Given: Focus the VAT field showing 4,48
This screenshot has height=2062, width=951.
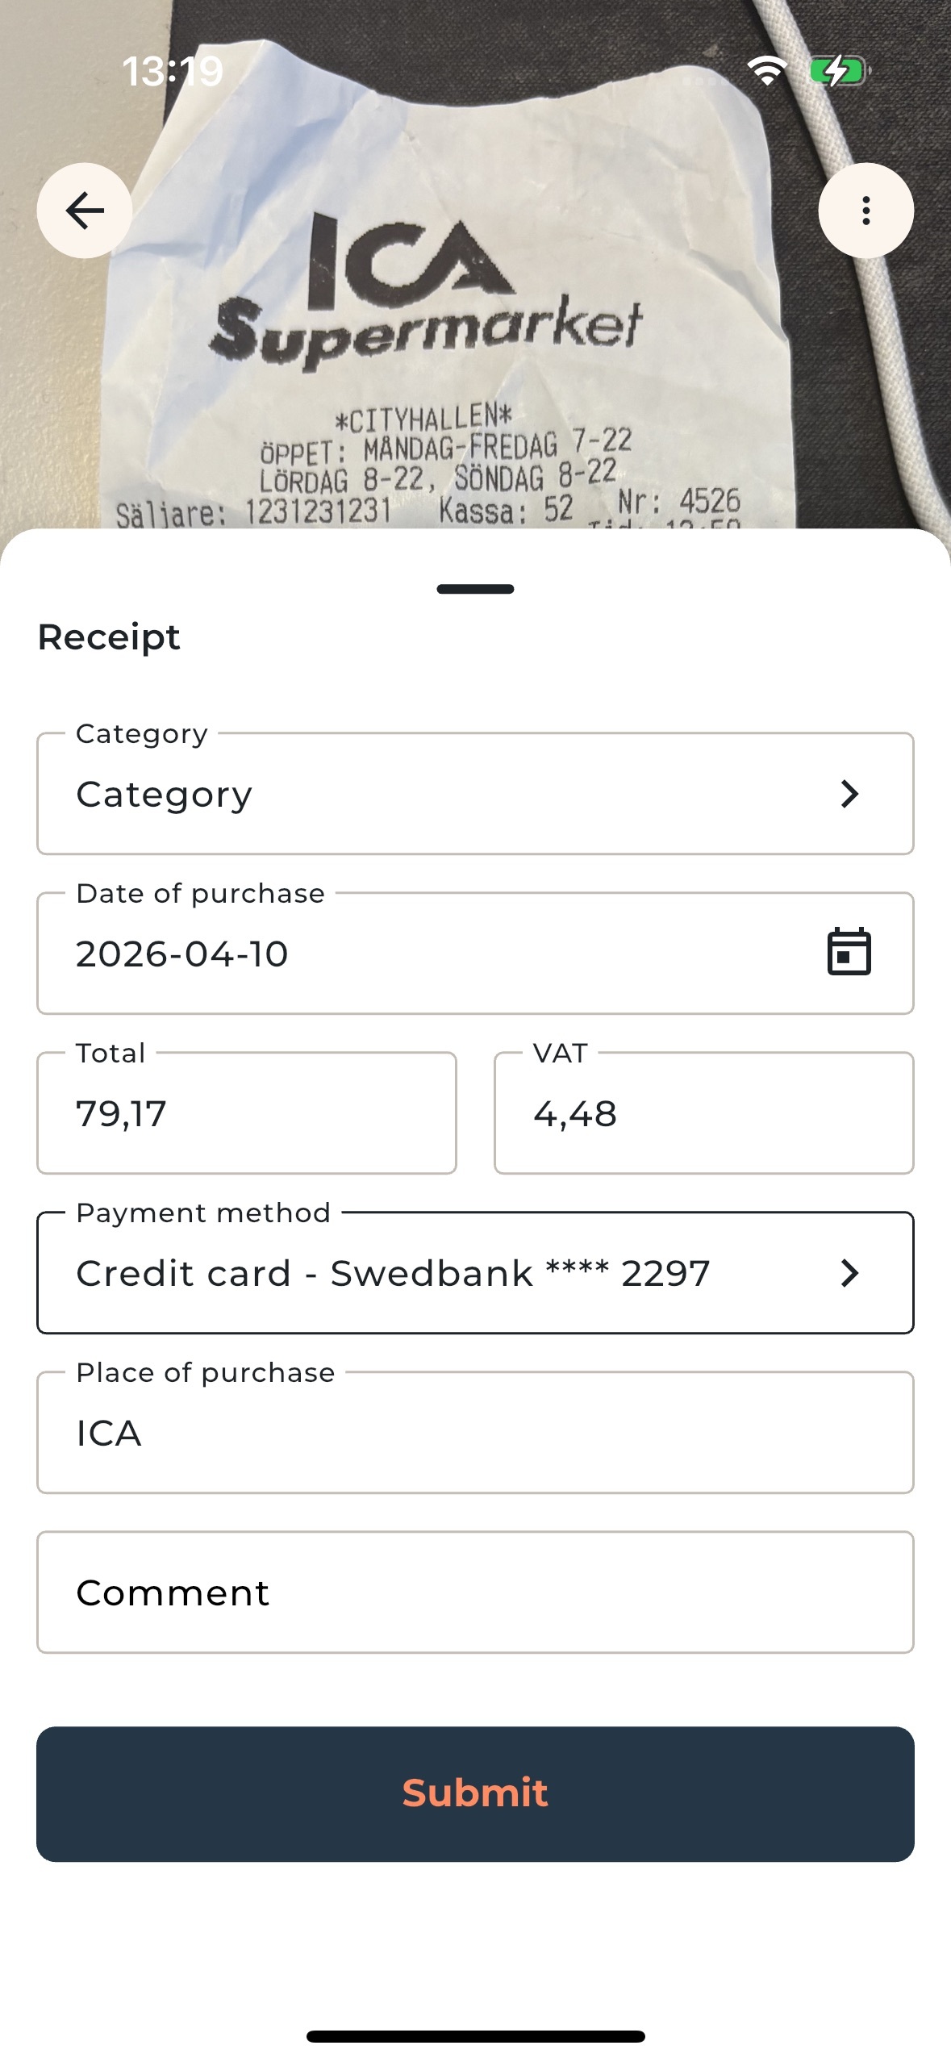Looking at the screenshot, I should tap(703, 1113).
